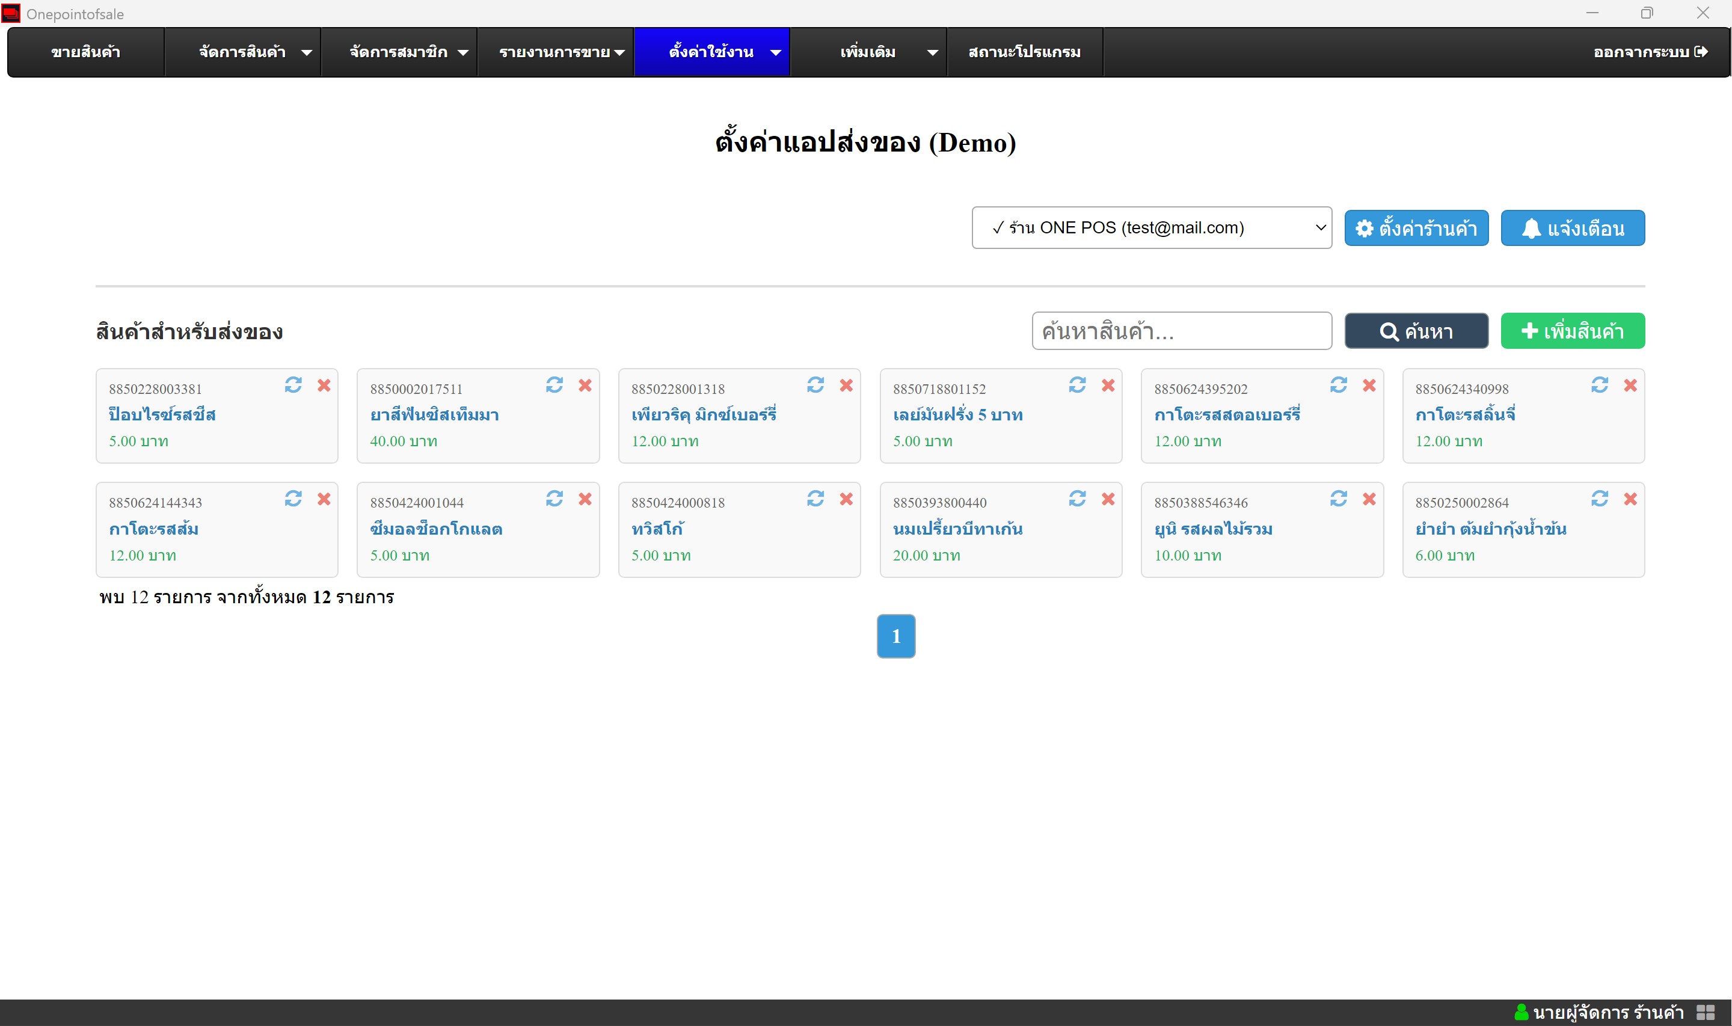Remove ยำยำ ต้มยำกุ้งน้ำข้น with red X
The image size is (1732, 1026).
point(1630,499)
